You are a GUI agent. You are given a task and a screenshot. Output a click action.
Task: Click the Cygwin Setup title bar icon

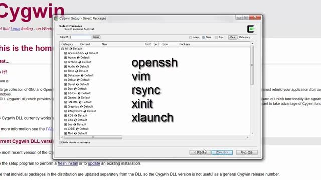pyautogui.click(x=56, y=19)
